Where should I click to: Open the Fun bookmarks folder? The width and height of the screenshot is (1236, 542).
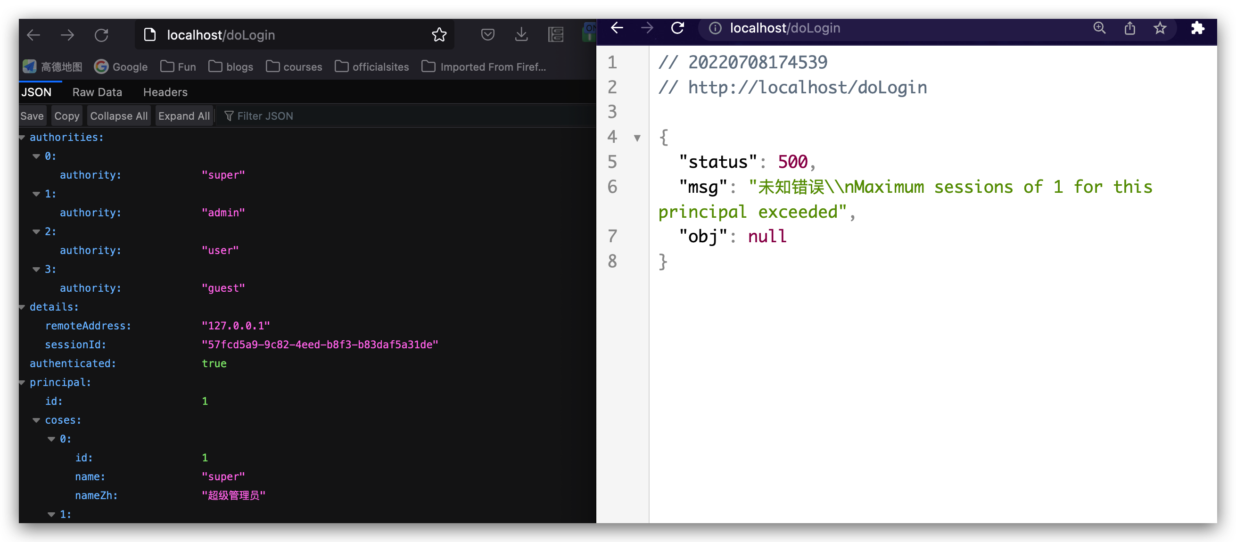(x=178, y=66)
